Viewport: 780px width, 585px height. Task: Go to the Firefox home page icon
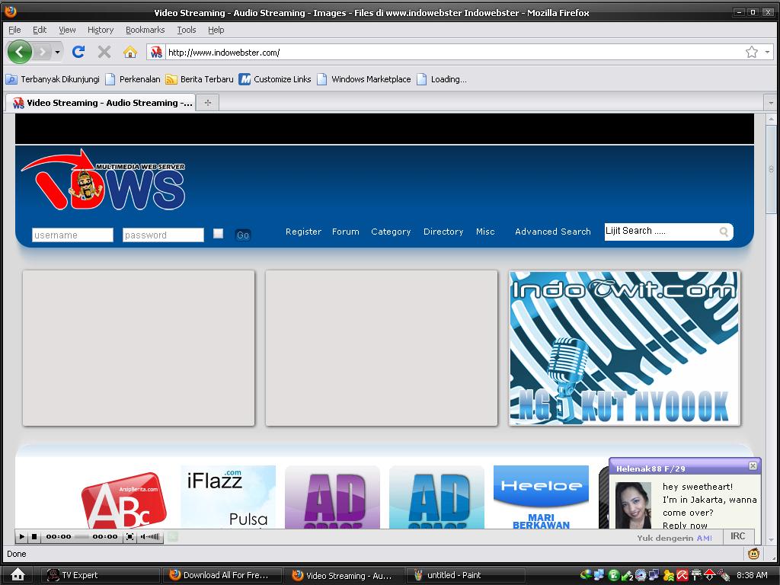click(x=130, y=52)
